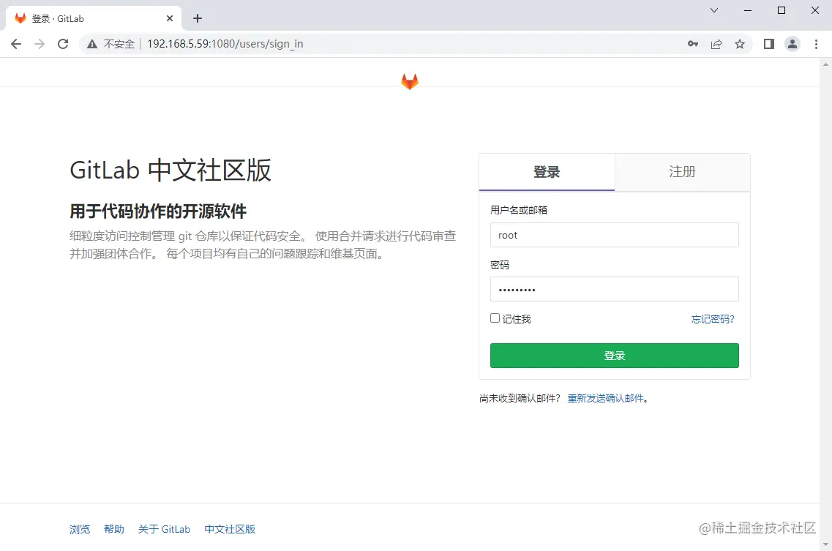Image resolution: width=832 pixels, height=551 pixels.
Task: Focus the 用户名或邮箱 field containing root
Action: (615, 235)
